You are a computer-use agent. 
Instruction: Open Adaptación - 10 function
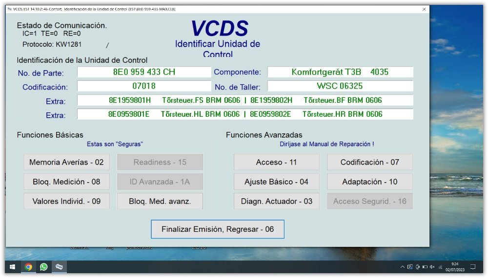(x=370, y=182)
